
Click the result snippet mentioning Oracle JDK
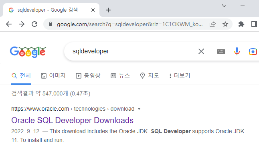pos(127,136)
